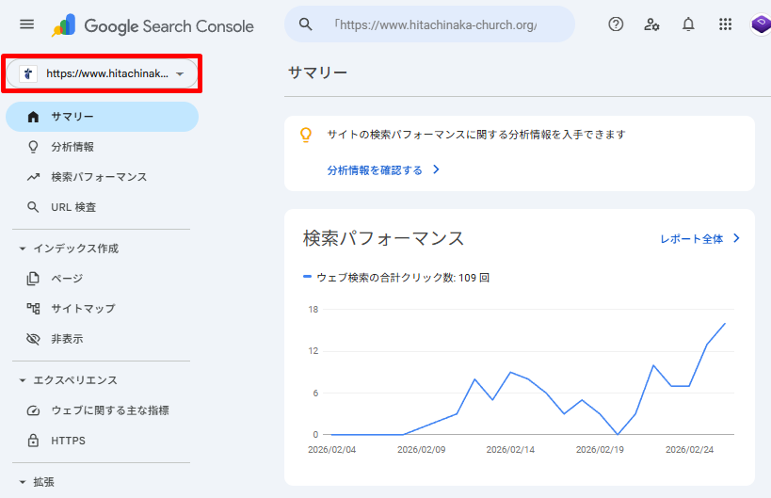
Task: Open the Google apps grid
Action: tap(725, 24)
